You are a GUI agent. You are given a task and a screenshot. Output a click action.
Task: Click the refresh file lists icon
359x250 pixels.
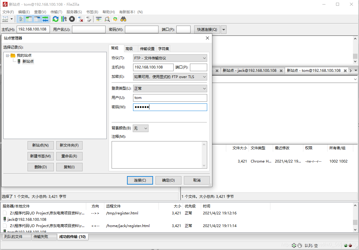55,19
